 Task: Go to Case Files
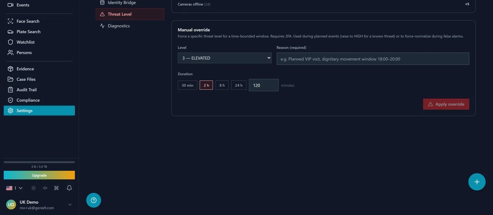pyautogui.click(x=39, y=79)
